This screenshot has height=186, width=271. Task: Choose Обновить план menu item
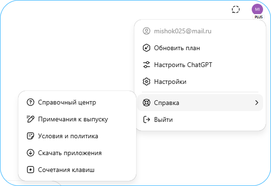coord(200,48)
